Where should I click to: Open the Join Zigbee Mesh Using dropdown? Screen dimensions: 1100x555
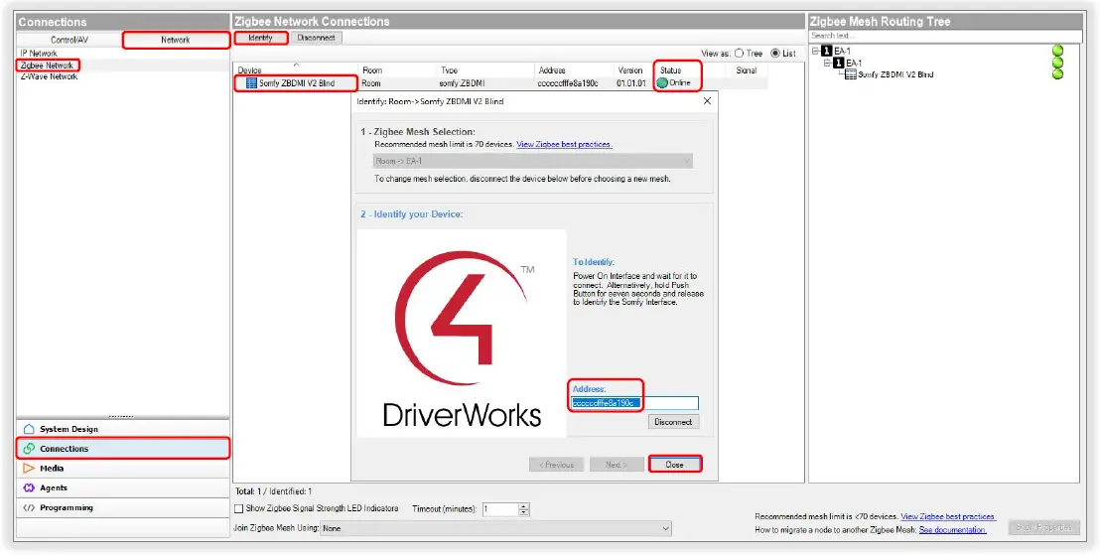[x=495, y=528]
